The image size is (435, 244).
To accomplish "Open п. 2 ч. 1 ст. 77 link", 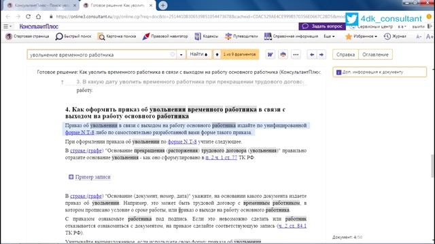I will (x=222, y=158).
